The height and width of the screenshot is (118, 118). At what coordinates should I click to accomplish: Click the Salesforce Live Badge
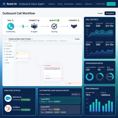(x=26, y=100)
